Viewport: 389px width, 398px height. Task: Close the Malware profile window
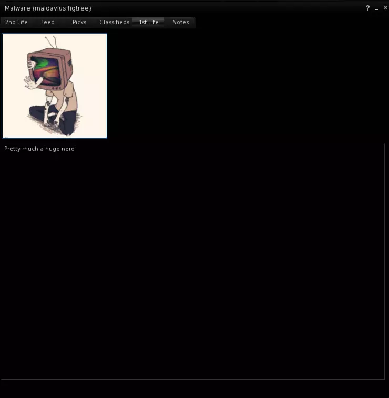click(385, 8)
